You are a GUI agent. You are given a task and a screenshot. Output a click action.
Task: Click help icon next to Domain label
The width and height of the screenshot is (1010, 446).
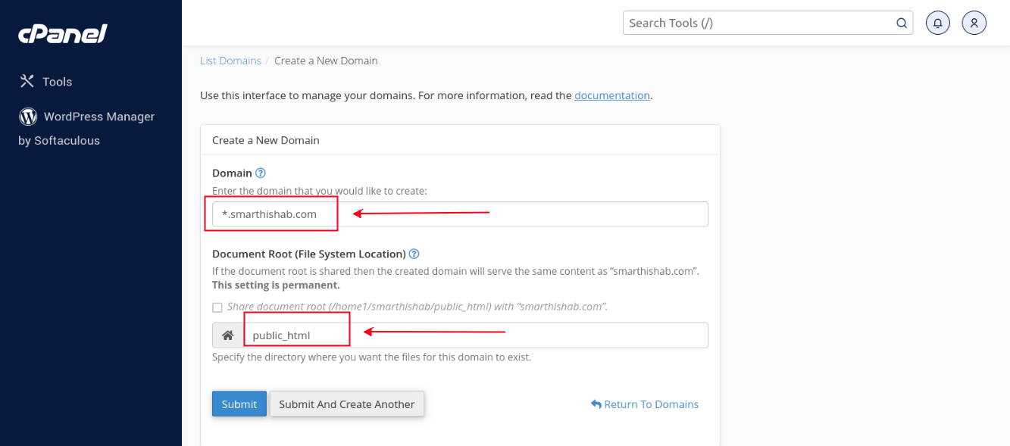[261, 173]
